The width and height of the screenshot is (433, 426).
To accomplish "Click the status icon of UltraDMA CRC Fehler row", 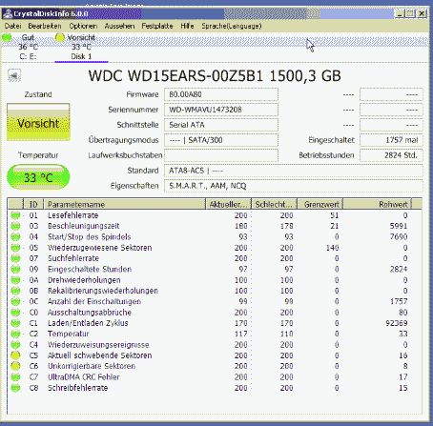I will (15, 377).
